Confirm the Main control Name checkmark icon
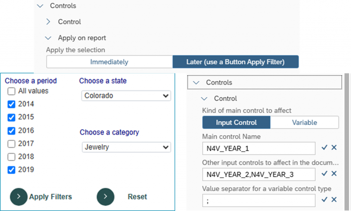This screenshot has height=211, width=351. pyautogui.click(x=325, y=148)
